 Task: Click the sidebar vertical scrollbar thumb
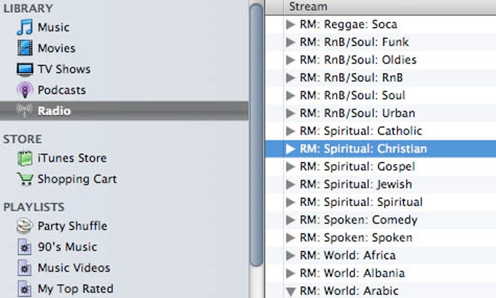[256, 134]
